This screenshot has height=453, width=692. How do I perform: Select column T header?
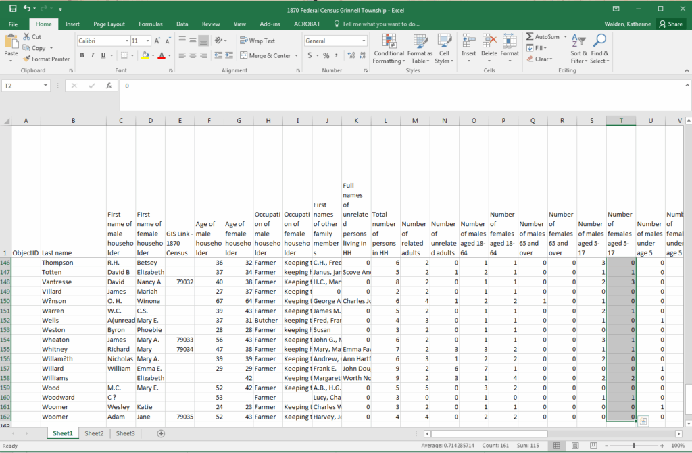[621, 120]
